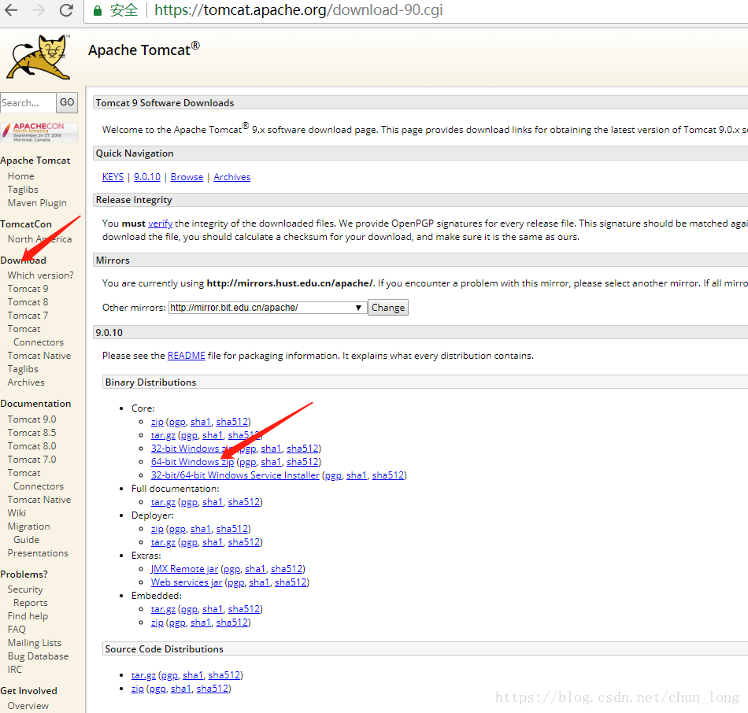This screenshot has width=748, height=713.
Task: Open the README file link
Action: 187,356
